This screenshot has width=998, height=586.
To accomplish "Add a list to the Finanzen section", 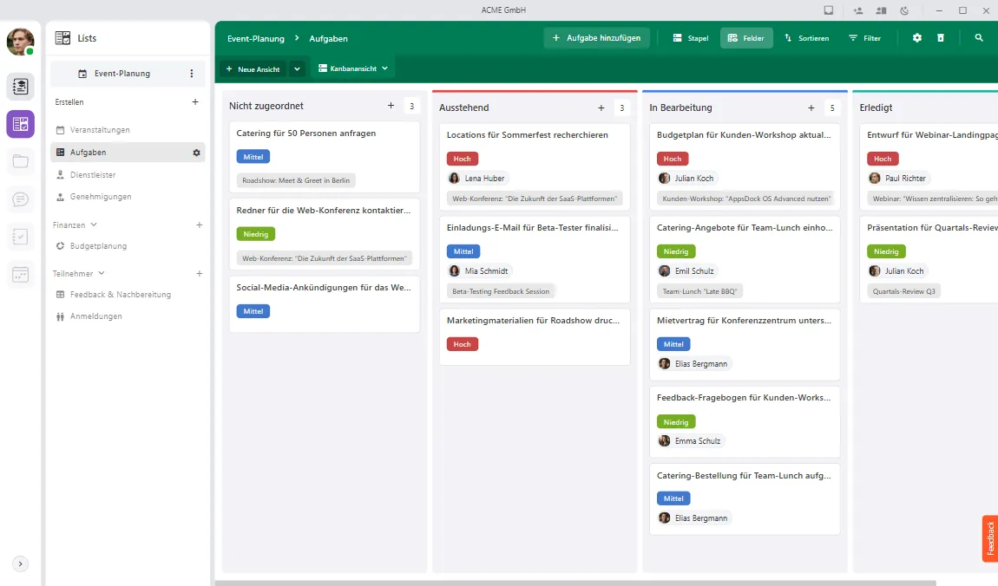I will point(200,225).
